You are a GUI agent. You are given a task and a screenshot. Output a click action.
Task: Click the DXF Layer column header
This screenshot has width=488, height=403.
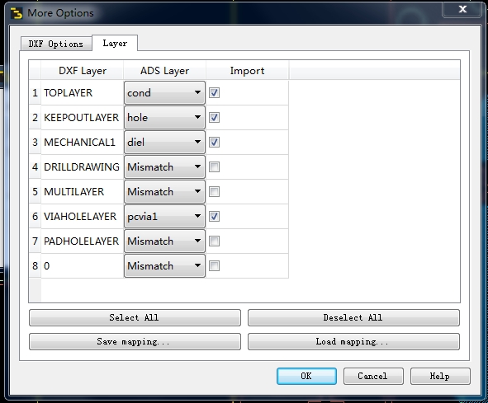point(83,71)
